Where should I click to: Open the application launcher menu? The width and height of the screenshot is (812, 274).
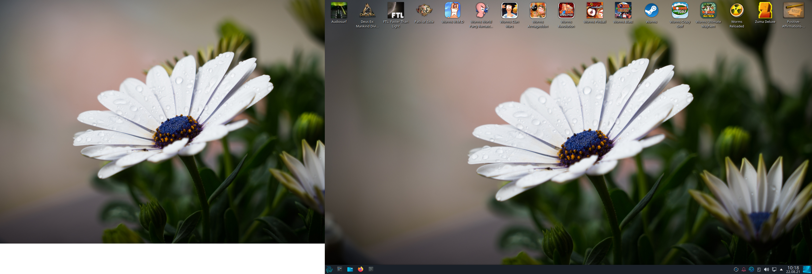pyautogui.click(x=329, y=269)
